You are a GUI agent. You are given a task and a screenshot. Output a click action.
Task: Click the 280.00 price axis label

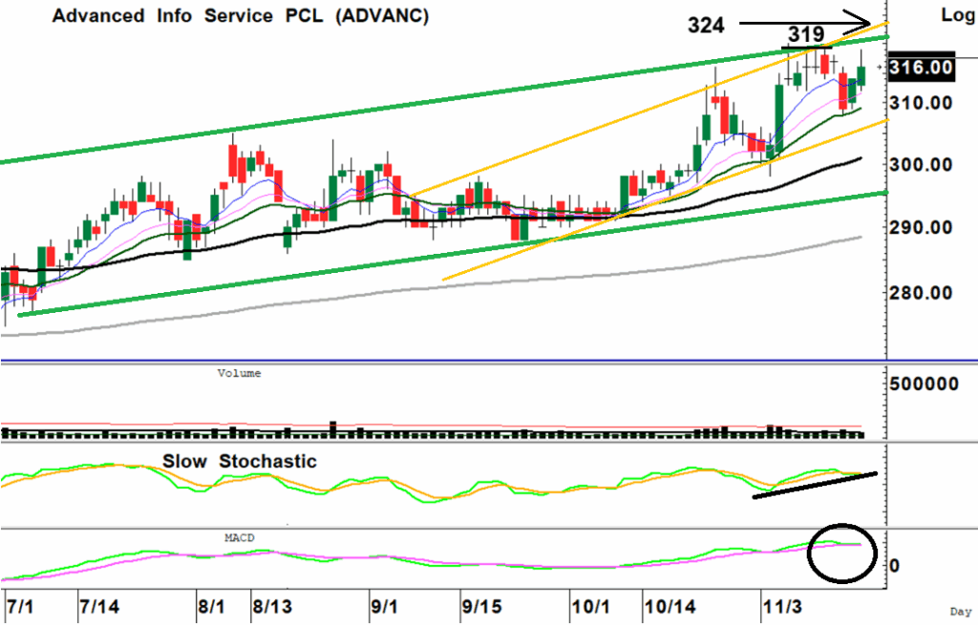click(x=920, y=292)
